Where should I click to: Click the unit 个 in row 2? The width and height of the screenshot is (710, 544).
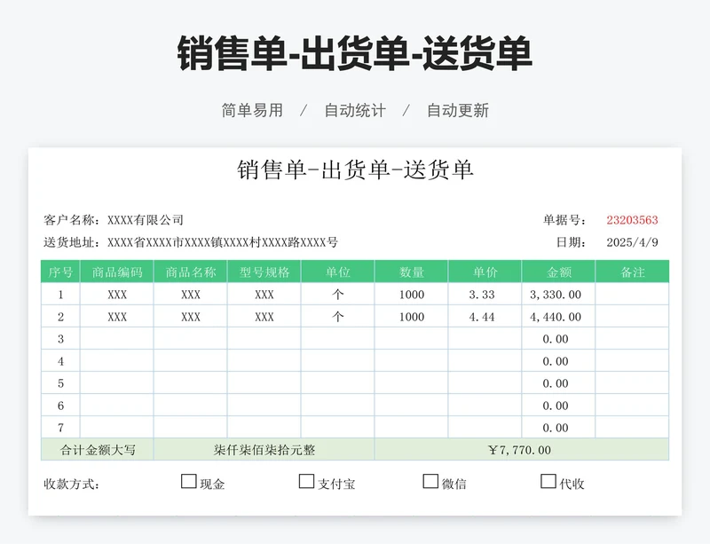[x=338, y=317]
